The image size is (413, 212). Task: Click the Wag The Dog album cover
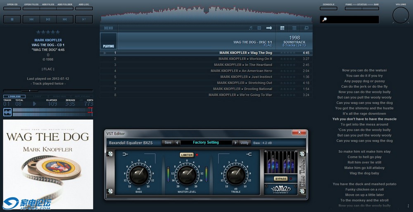coord(48,165)
